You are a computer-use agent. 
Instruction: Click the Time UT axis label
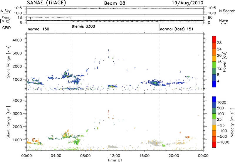[x=115, y=160]
